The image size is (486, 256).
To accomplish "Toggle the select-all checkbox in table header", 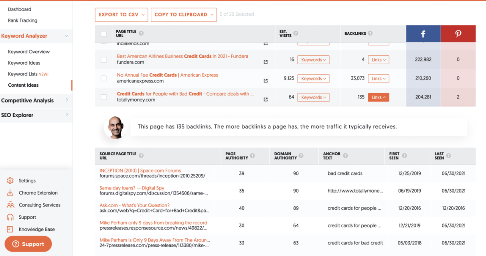I will click(104, 34).
